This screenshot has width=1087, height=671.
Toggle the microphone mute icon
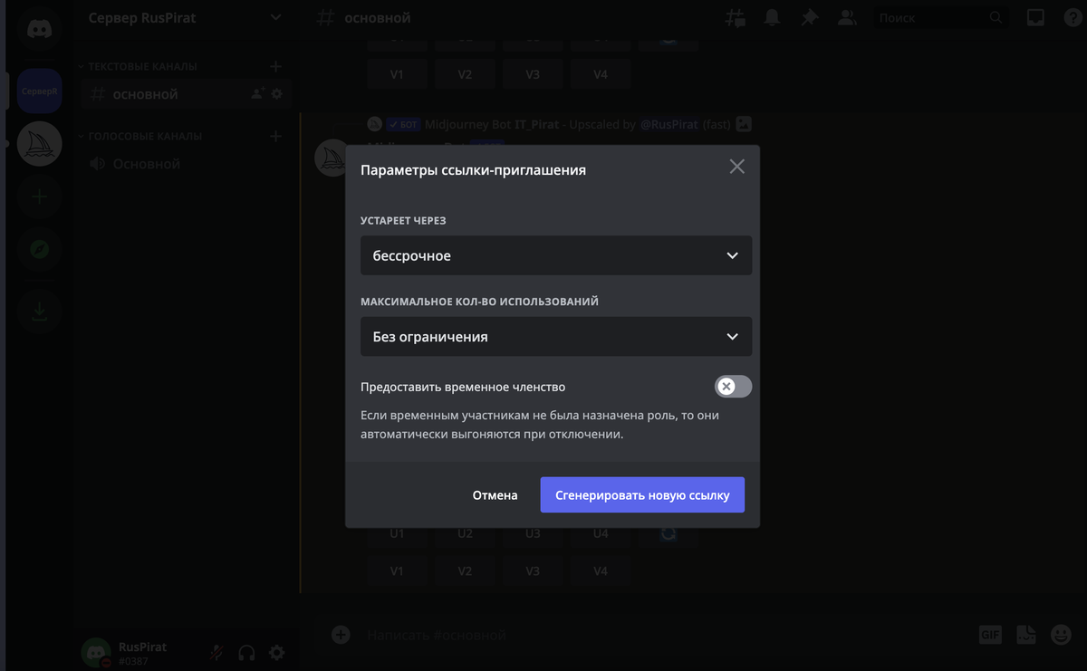216,652
